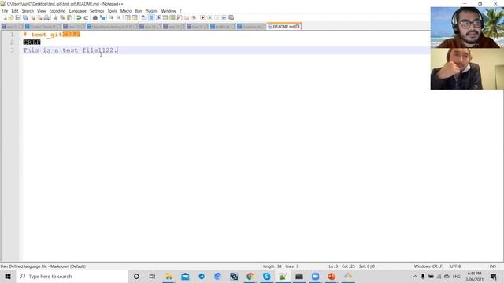Open File Explorer from the taskbar
504x283 pixels.
pos(169,276)
